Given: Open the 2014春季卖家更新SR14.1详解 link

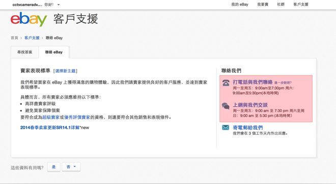Looking at the screenshot, I should [50, 127].
